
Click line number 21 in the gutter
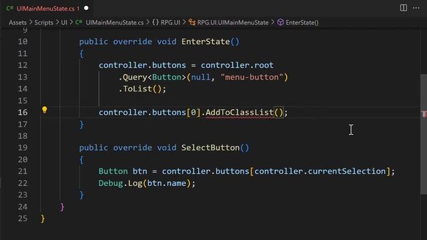[23, 171]
